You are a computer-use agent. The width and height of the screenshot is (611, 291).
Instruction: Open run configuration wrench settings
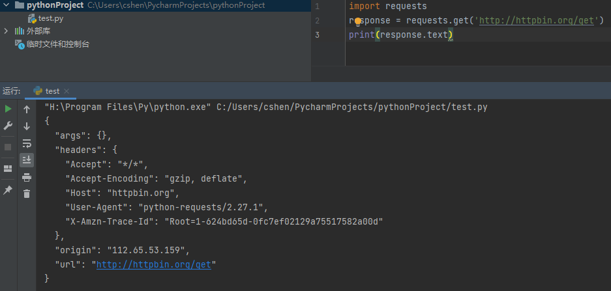8,126
